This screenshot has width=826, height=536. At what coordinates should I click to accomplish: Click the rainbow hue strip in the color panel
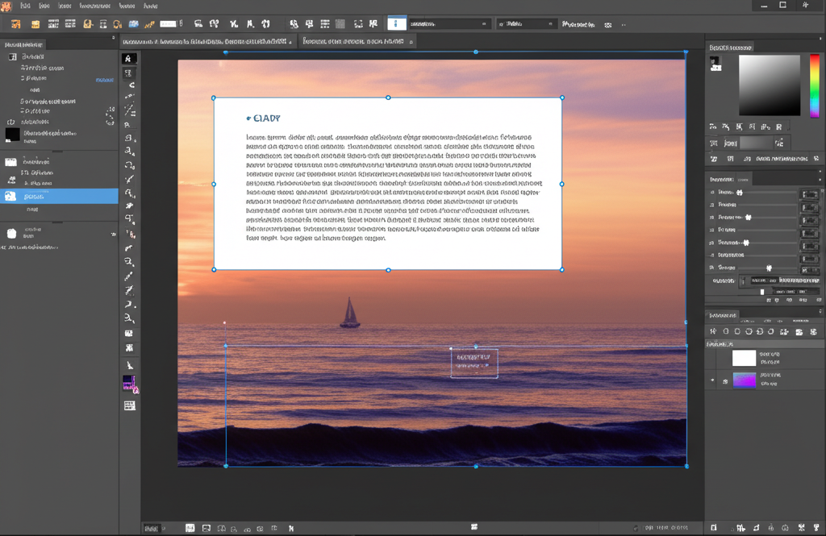(815, 86)
